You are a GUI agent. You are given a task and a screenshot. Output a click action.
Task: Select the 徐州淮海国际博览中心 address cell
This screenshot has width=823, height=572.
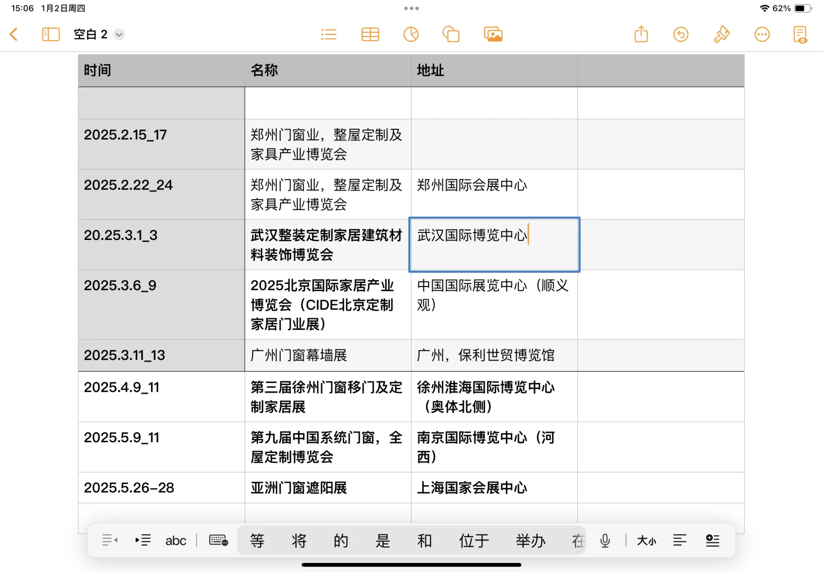[x=494, y=397]
